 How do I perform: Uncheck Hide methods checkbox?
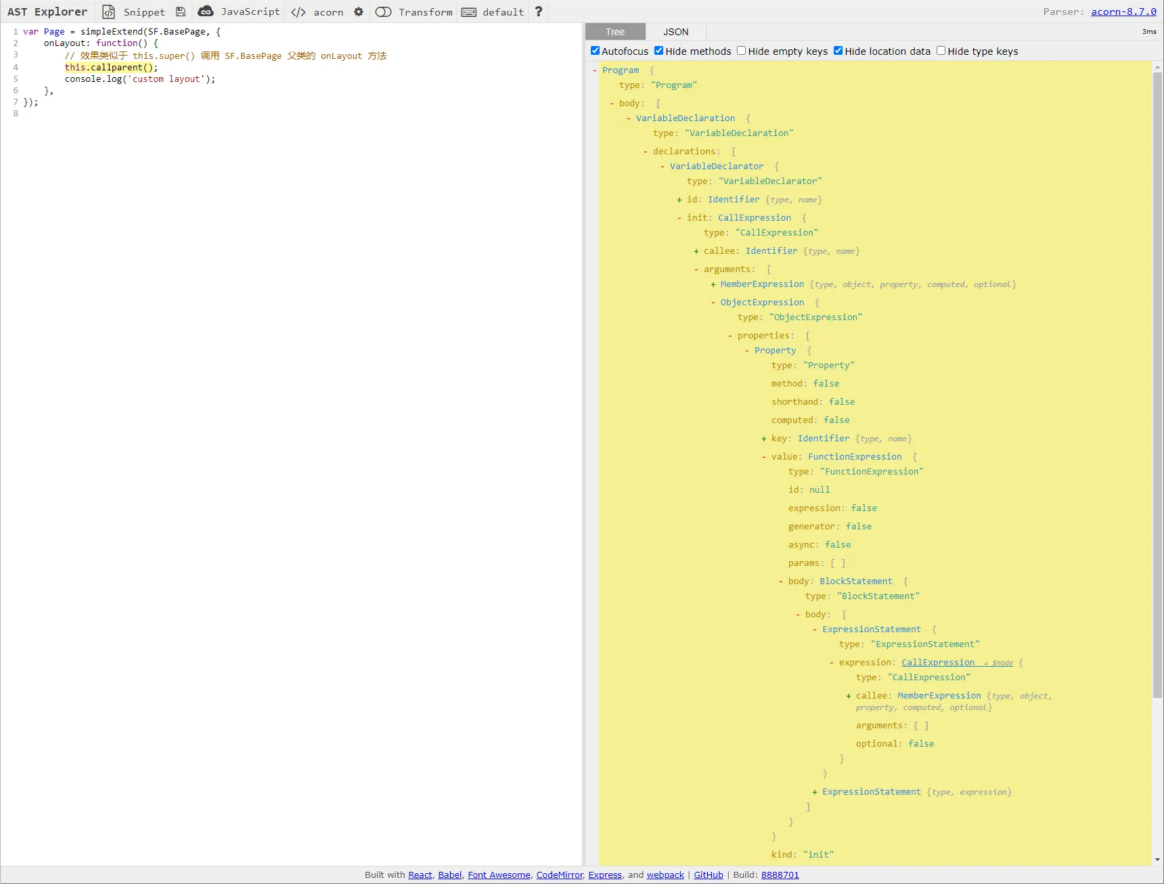(x=658, y=51)
